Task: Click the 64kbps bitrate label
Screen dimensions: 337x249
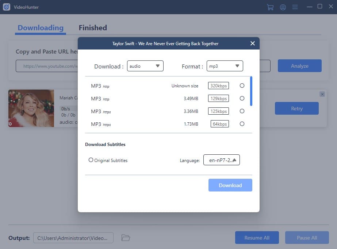Action: (x=220, y=124)
